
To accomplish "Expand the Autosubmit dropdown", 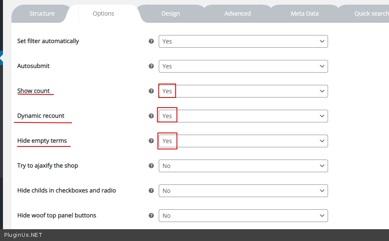I will click(243, 66).
